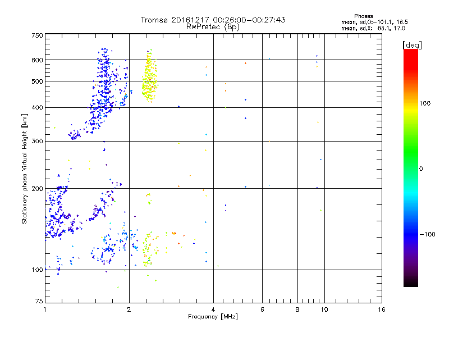Click the plot title 'Tromsø 20161217 00:26:00-00:27:43'
449x337 pixels.
[213, 20]
